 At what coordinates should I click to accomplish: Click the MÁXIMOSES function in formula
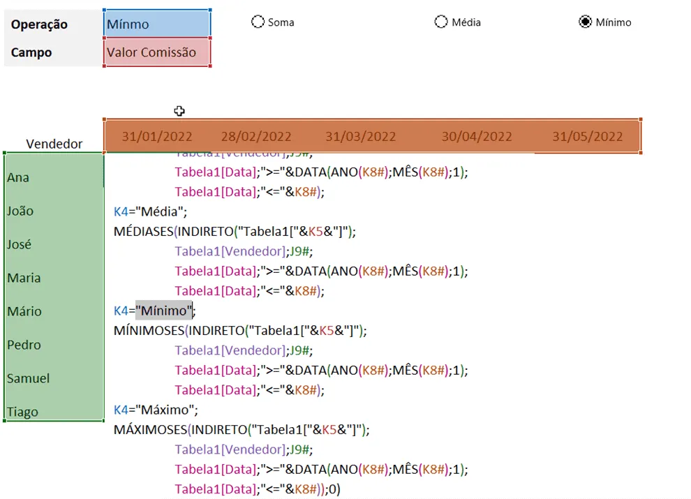150,430
